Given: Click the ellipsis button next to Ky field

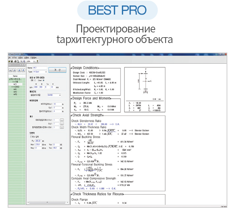Looking at the screenshot, I should coord(62,124).
